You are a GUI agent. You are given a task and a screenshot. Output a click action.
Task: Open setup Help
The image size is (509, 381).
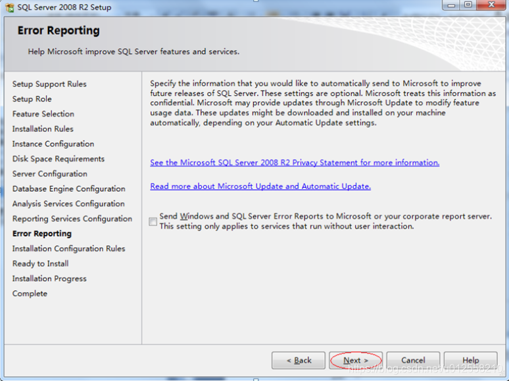tap(471, 360)
